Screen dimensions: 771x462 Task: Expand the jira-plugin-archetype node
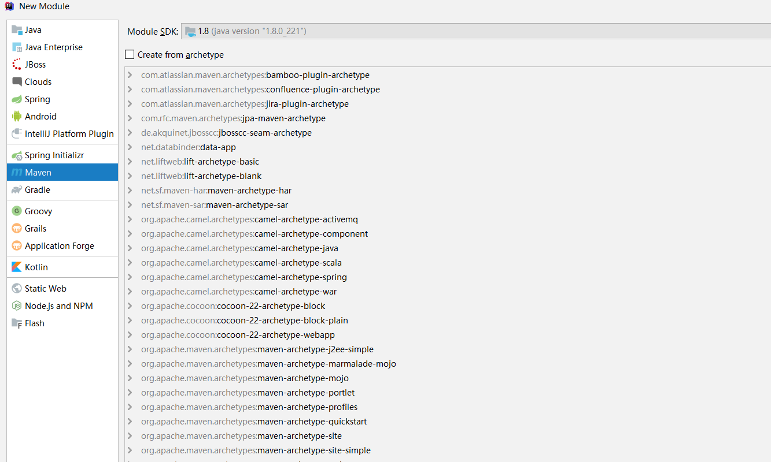click(x=130, y=104)
